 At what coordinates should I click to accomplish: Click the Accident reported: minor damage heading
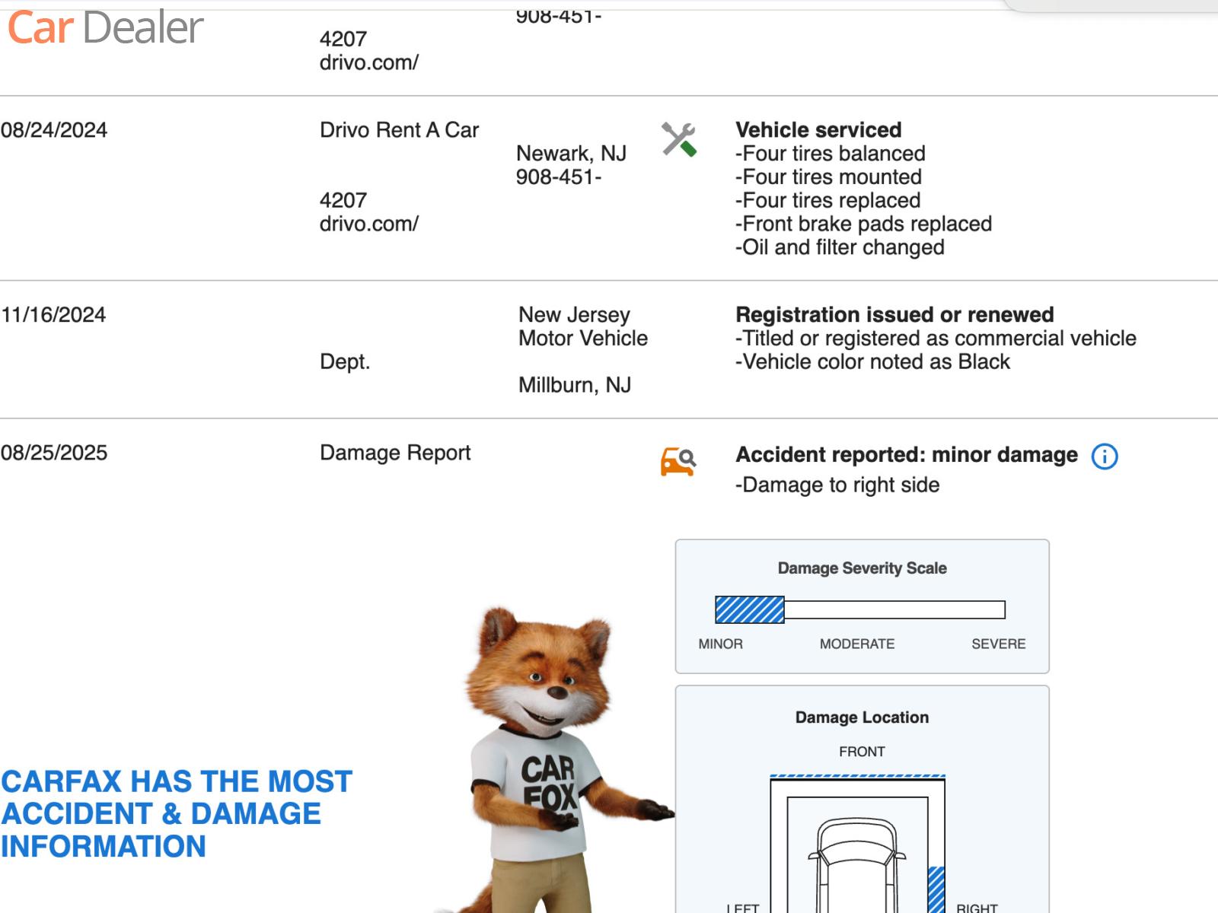coord(906,455)
